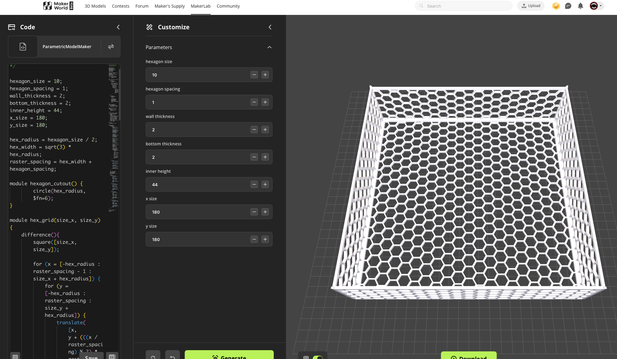Decrease y size value
This screenshot has width=617, height=359.
tap(254, 239)
